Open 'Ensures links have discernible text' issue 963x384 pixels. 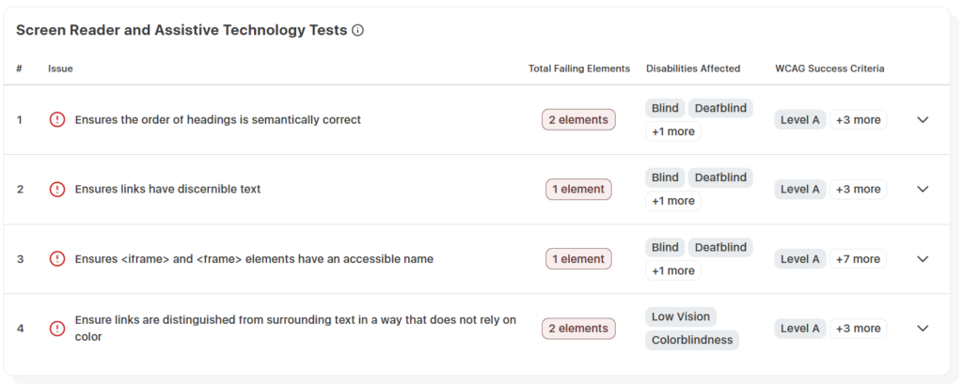[167, 190]
